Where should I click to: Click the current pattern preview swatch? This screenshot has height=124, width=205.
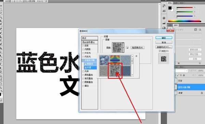click(117, 48)
